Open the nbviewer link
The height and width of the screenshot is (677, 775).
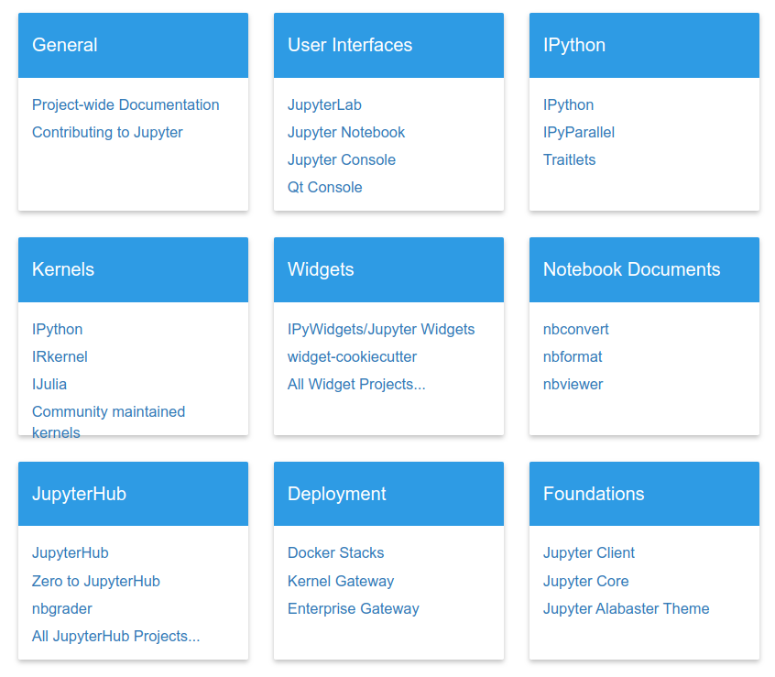[x=573, y=385]
